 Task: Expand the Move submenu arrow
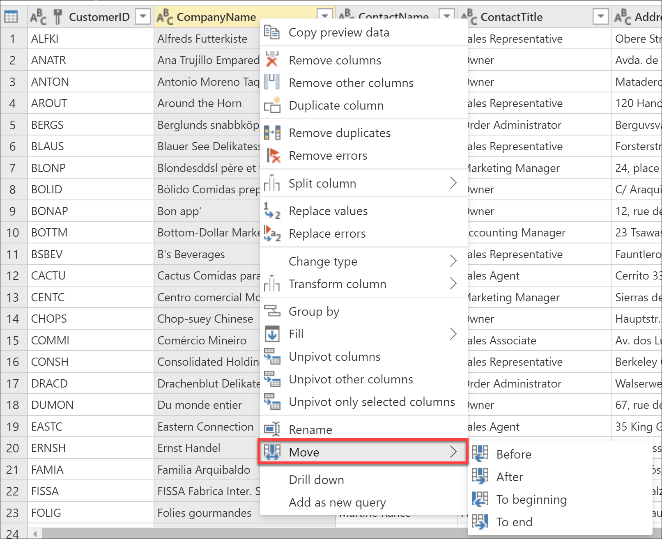coord(453,452)
